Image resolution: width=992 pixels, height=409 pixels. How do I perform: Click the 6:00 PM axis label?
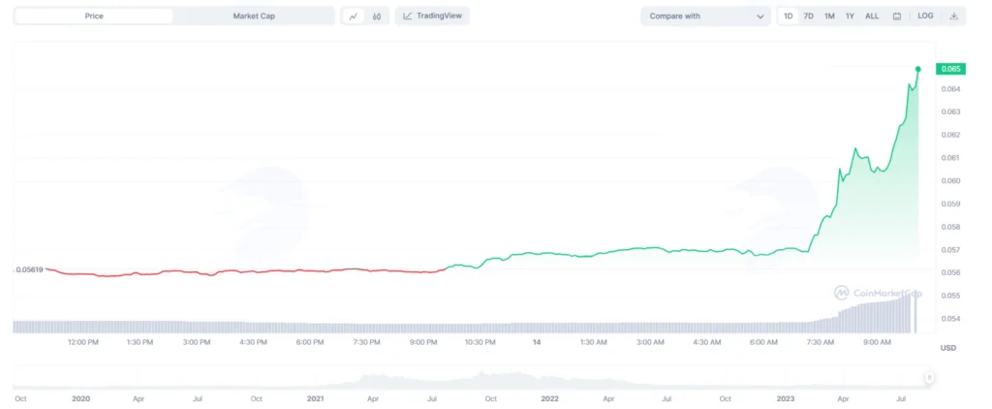tap(310, 342)
